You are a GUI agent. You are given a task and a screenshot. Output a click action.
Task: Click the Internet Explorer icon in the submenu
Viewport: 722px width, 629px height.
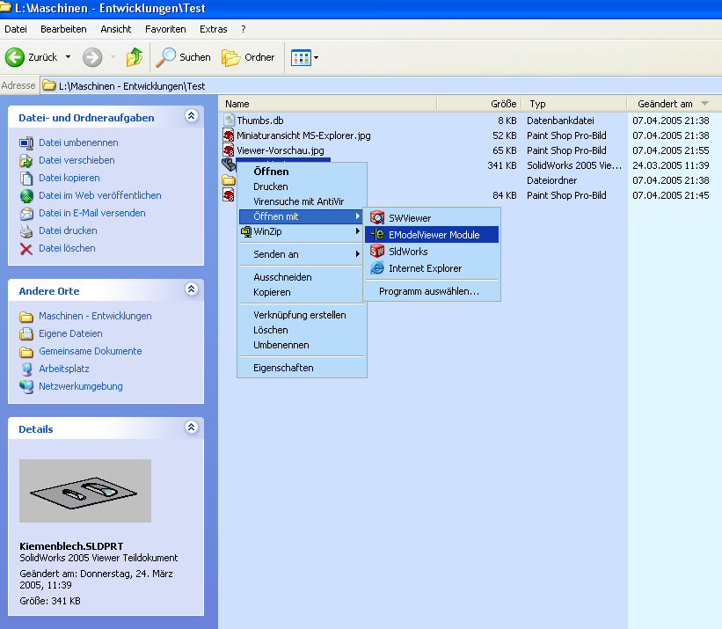(377, 268)
